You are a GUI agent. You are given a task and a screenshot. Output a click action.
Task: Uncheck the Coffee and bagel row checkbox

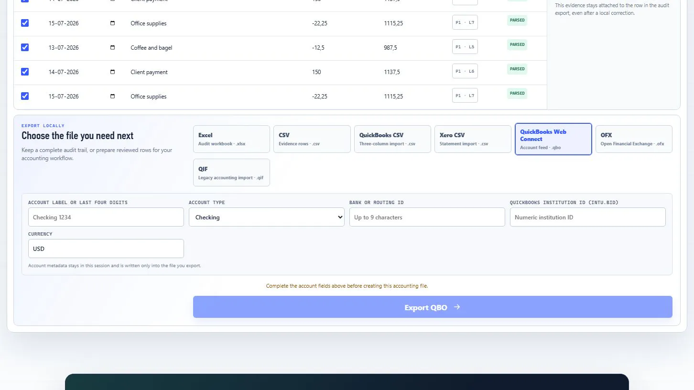25,47
